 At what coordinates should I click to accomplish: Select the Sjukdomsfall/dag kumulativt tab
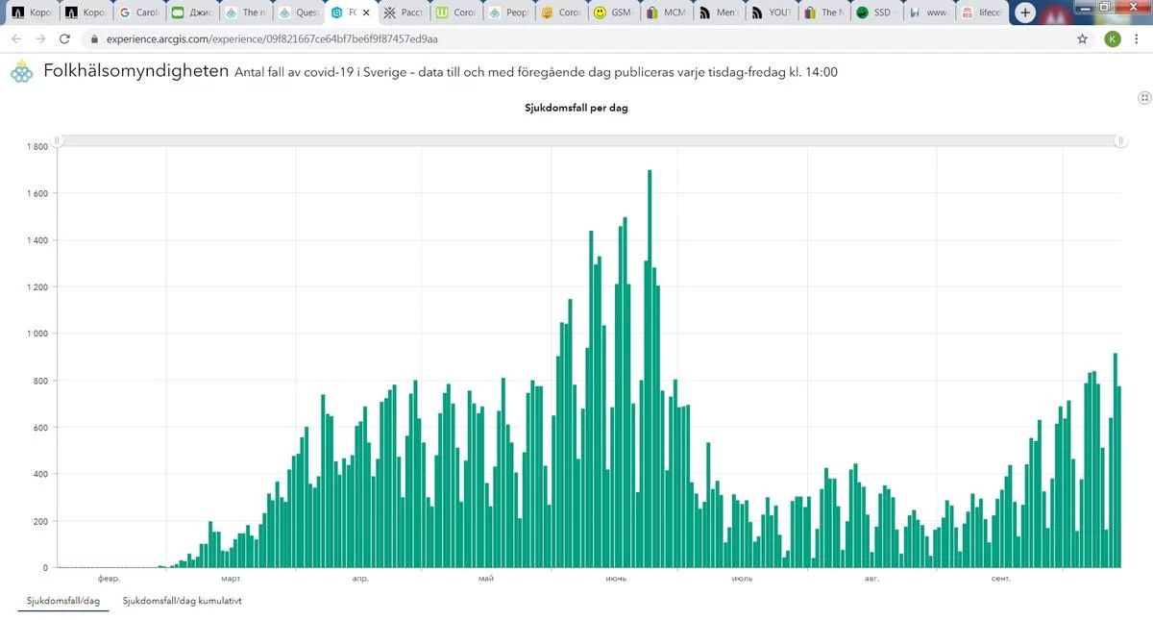[183, 601]
